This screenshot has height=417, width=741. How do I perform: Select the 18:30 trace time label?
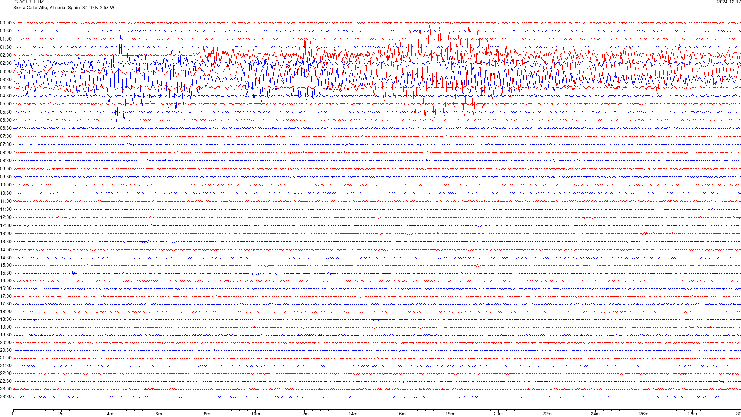(6, 319)
